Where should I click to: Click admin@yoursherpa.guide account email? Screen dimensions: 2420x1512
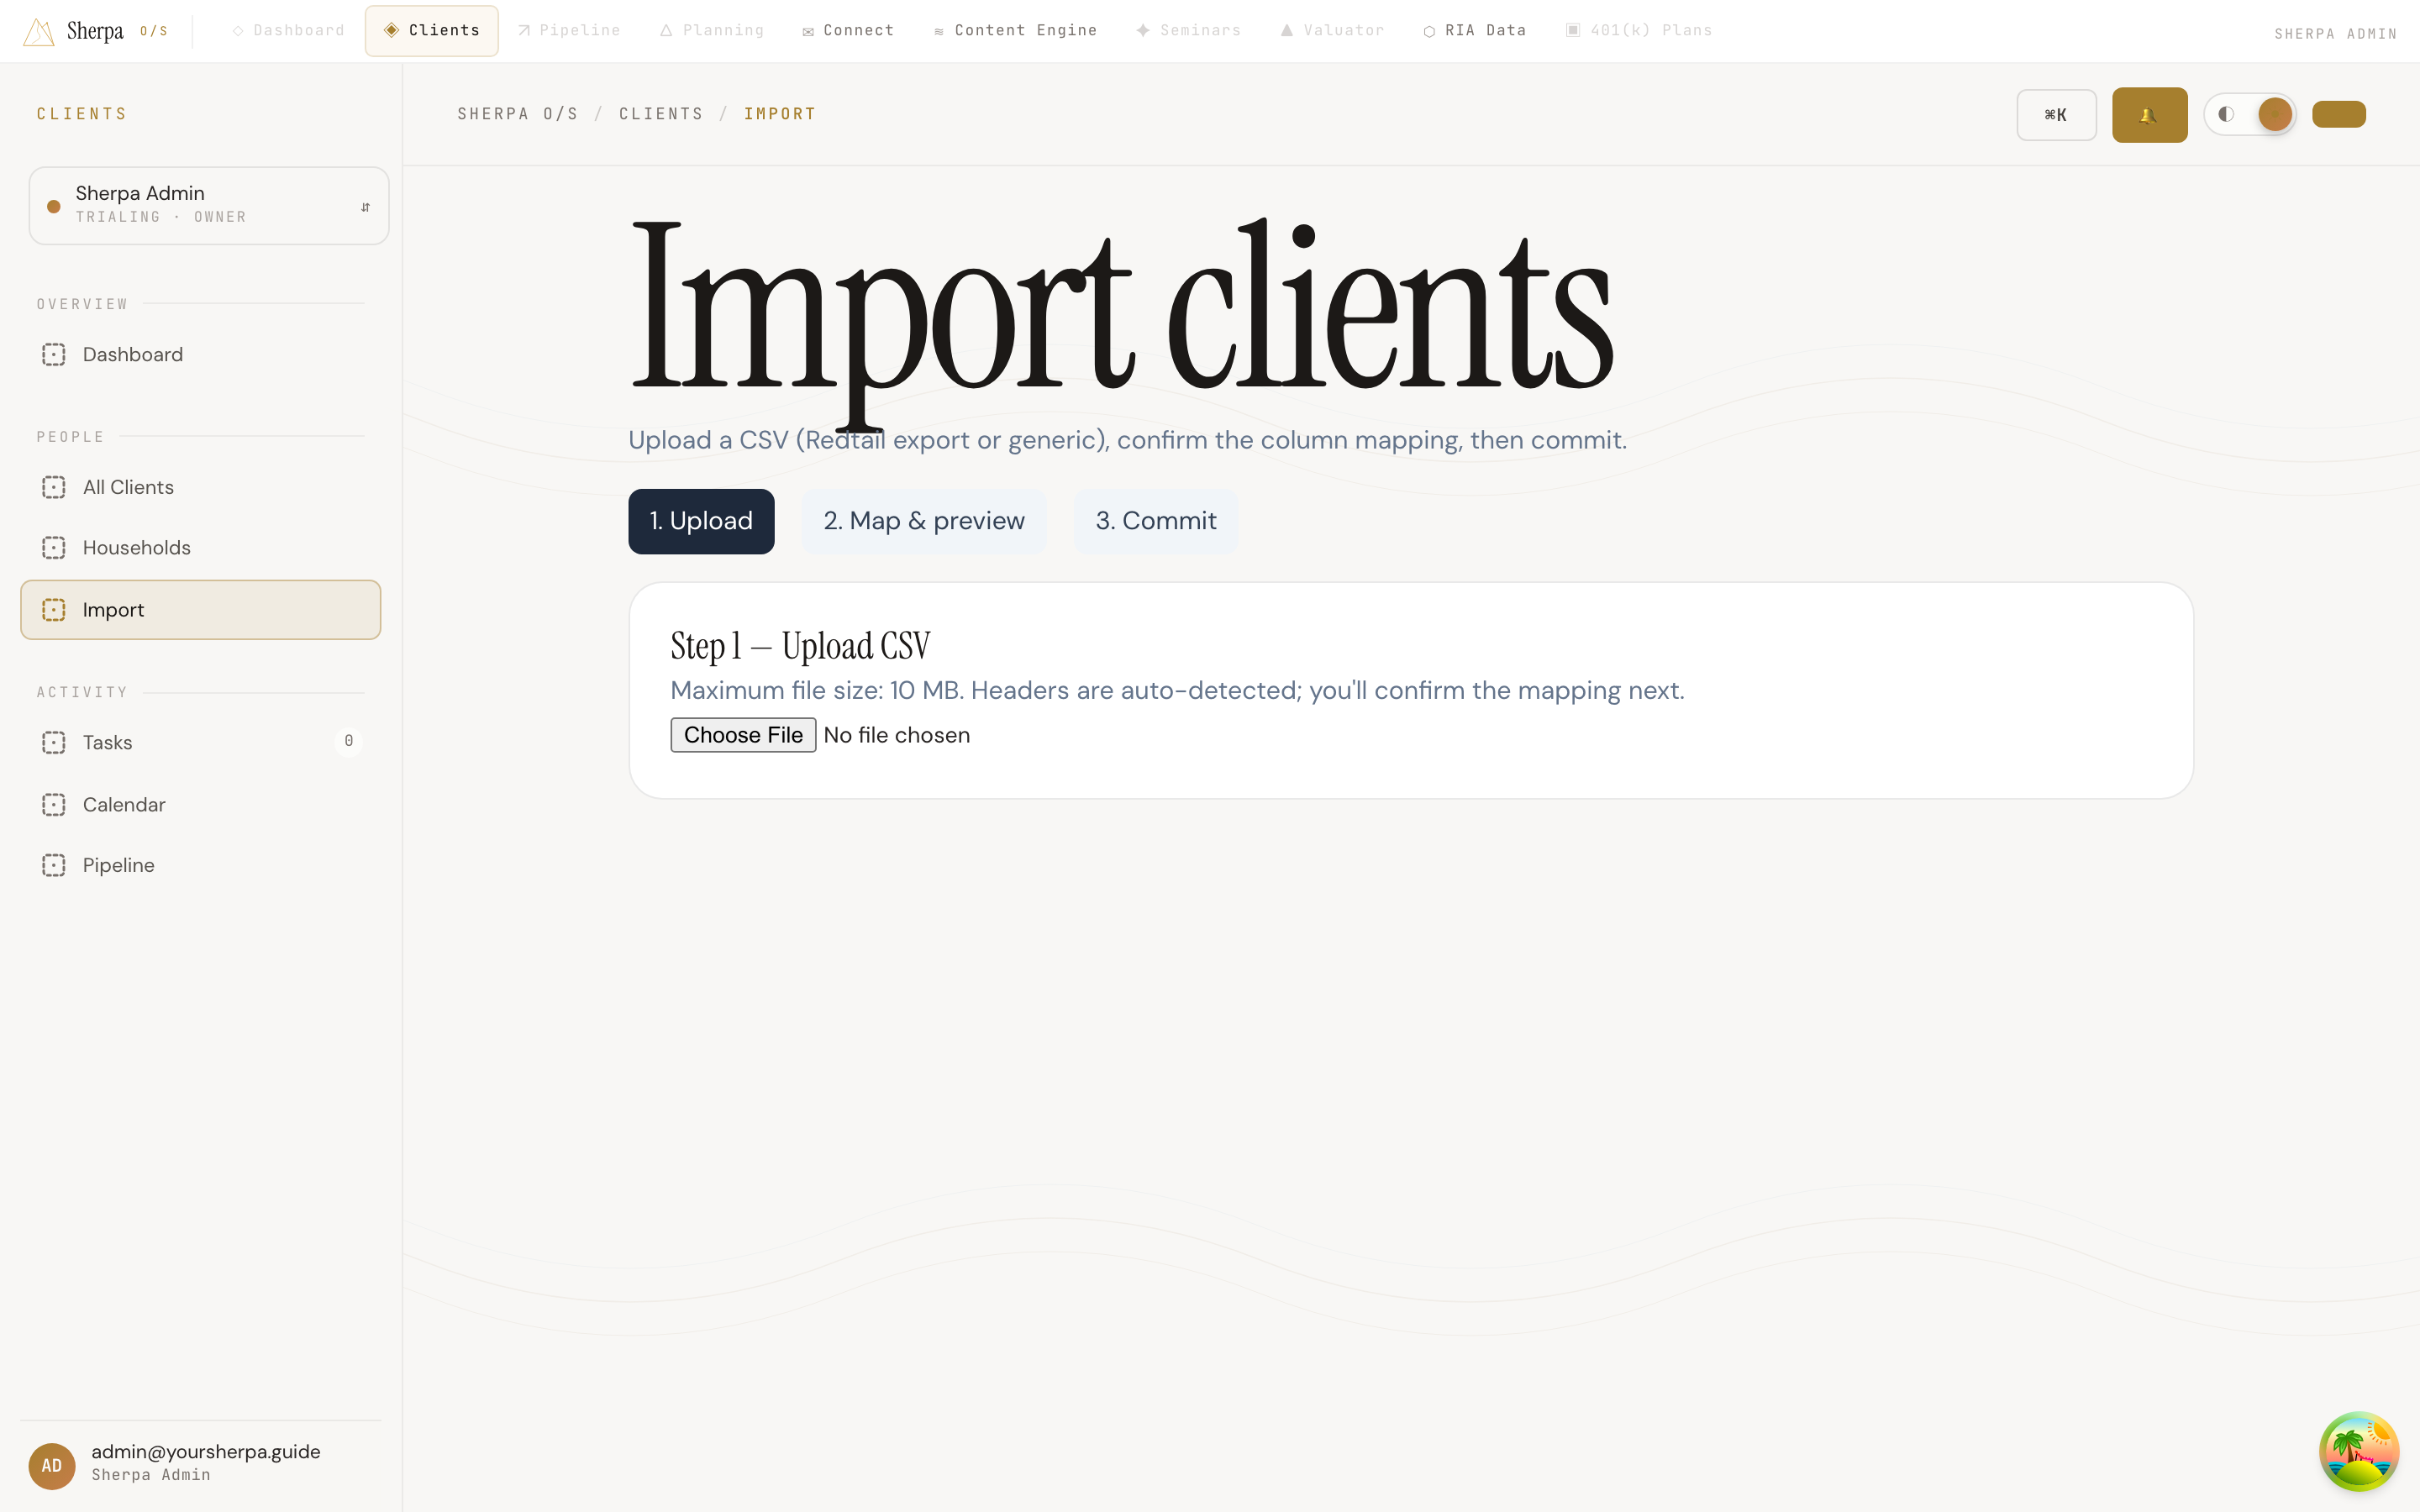click(x=206, y=1452)
